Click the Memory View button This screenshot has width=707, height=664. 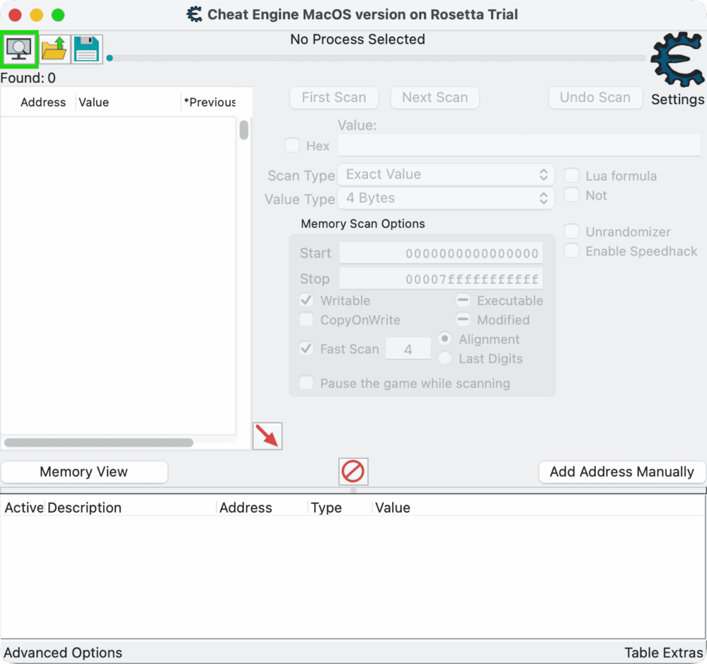pyautogui.click(x=84, y=472)
